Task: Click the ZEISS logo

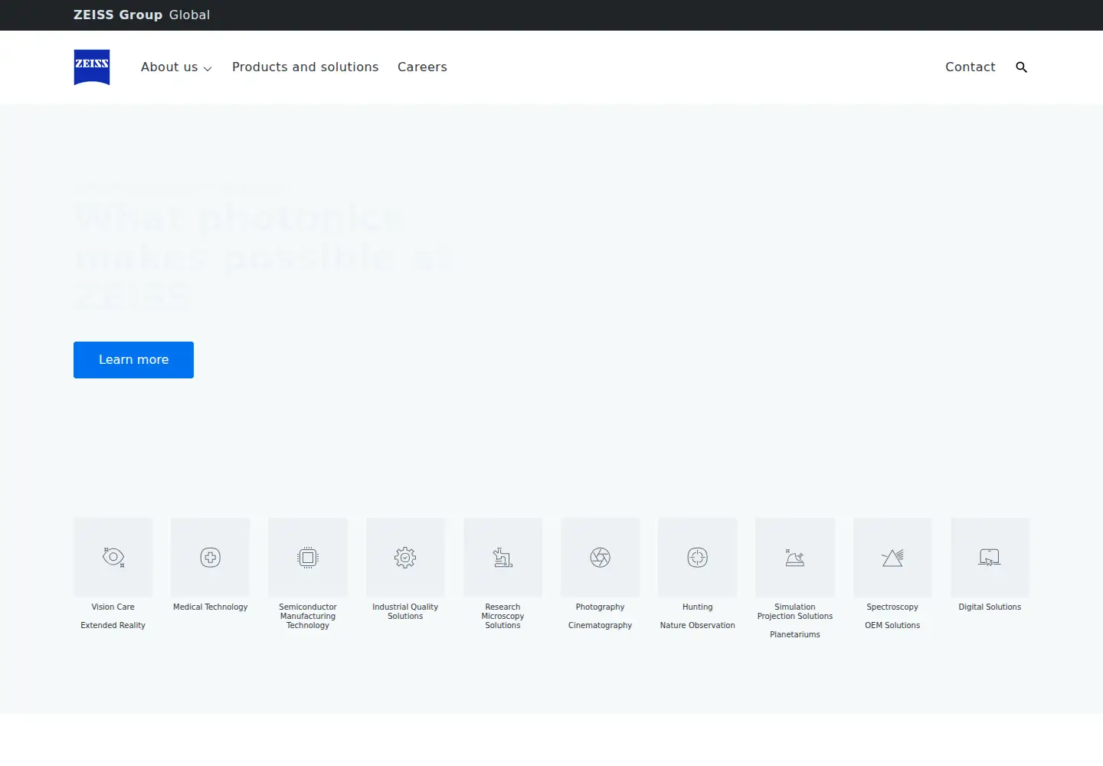Action: click(x=92, y=67)
